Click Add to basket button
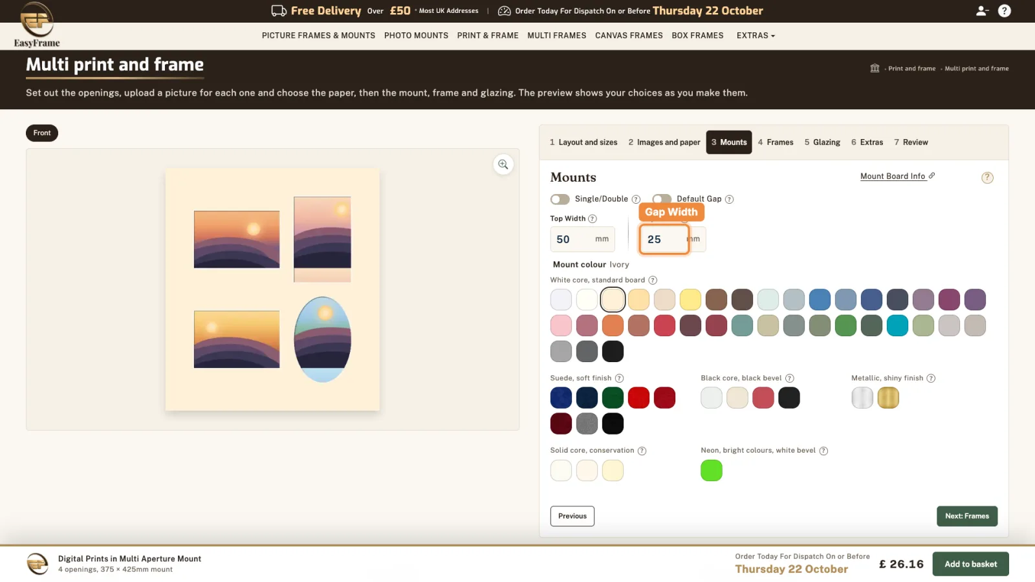The width and height of the screenshot is (1035, 582). [970, 564]
